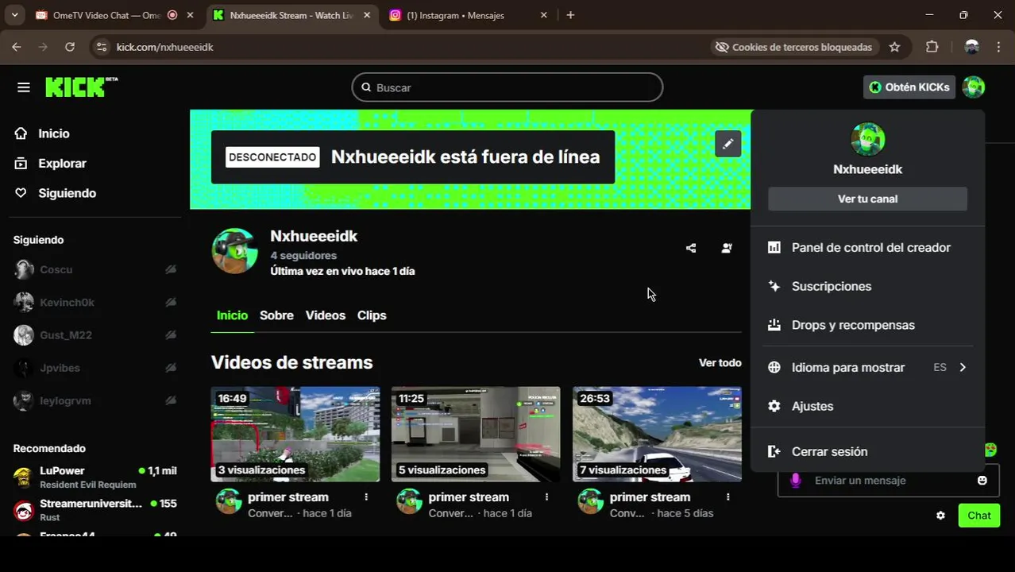Open Drops y recompensas
Viewport: 1015px width, 572px height.
point(867,325)
